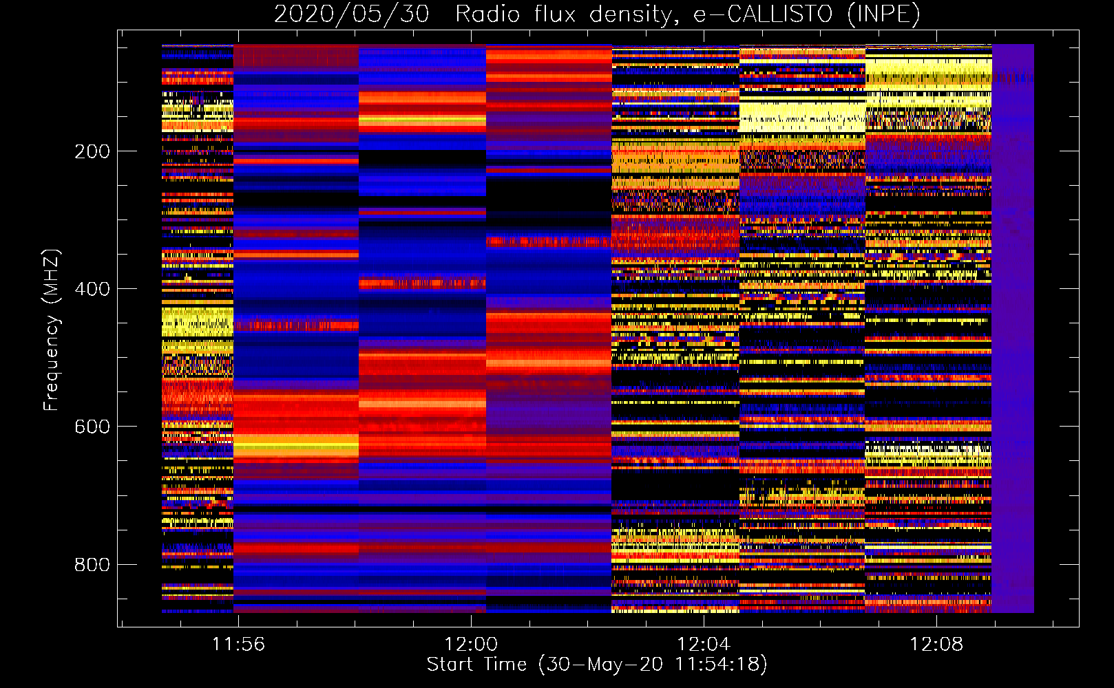Viewport: 1114px width, 688px height.
Task: Click the 12:08 time tick label
Action: click(936, 645)
